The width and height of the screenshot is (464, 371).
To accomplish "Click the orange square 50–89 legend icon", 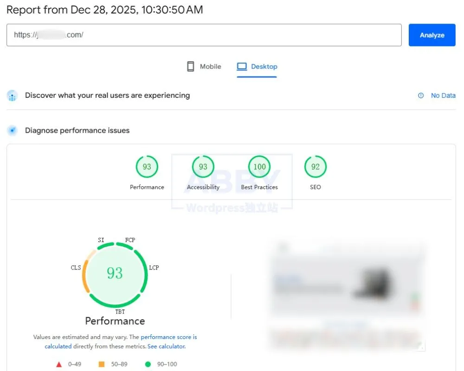I will point(102,365).
